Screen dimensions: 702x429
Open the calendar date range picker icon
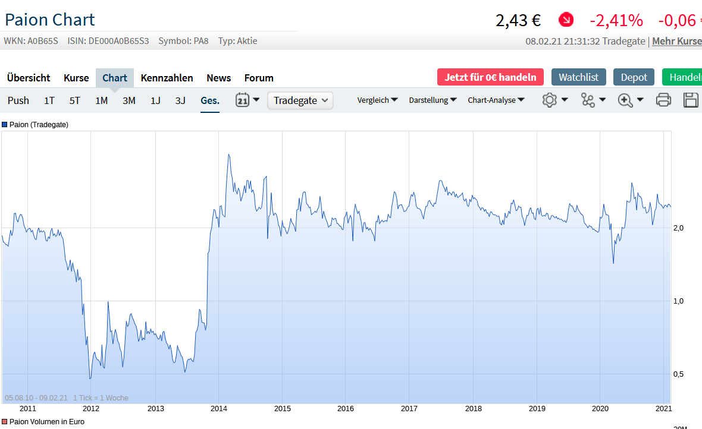[x=242, y=100]
